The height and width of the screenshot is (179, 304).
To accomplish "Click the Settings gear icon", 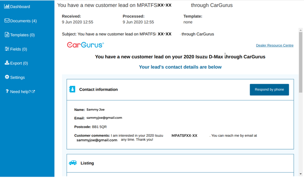I will (x=7, y=77).
